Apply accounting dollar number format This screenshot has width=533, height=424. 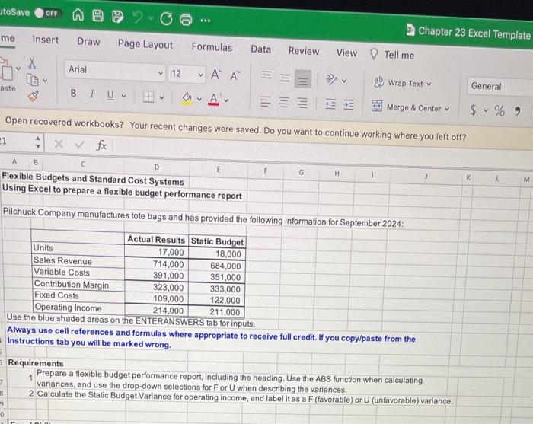pyautogui.click(x=473, y=109)
